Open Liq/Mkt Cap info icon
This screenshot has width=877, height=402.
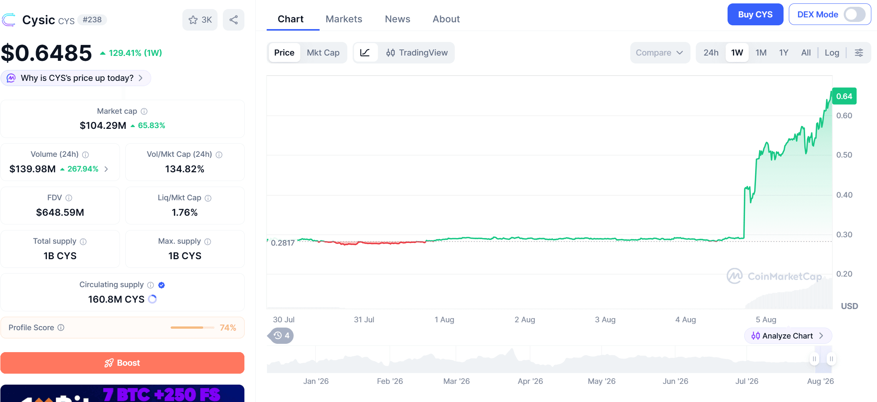(208, 198)
